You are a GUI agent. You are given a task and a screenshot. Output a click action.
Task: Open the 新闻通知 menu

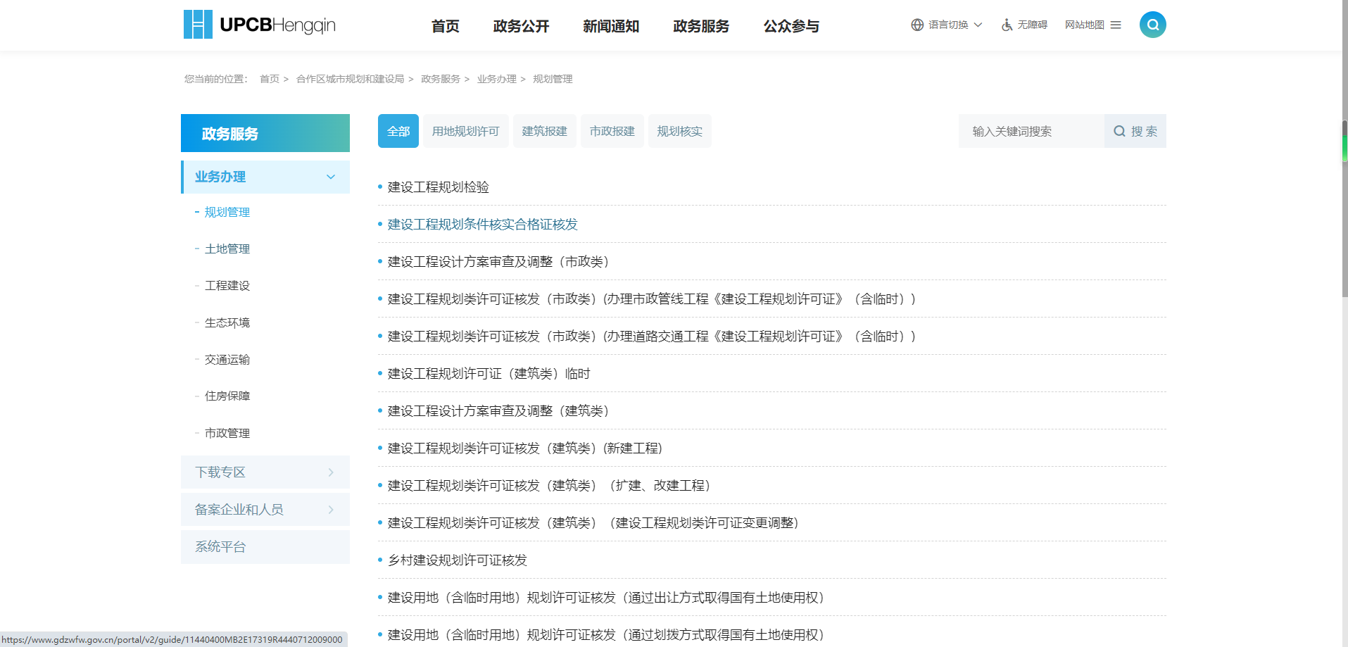point(610,26)
